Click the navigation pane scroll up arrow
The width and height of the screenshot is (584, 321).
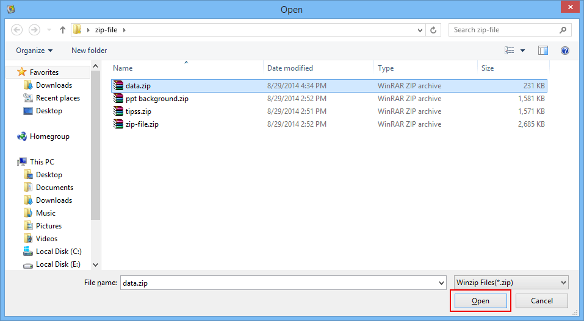click(95, 66)
